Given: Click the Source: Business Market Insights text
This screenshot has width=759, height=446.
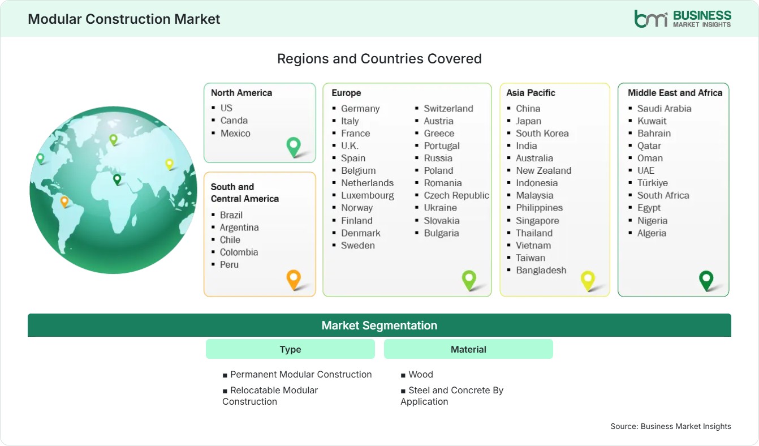Looking at the screenshot, I should (671, 426).
